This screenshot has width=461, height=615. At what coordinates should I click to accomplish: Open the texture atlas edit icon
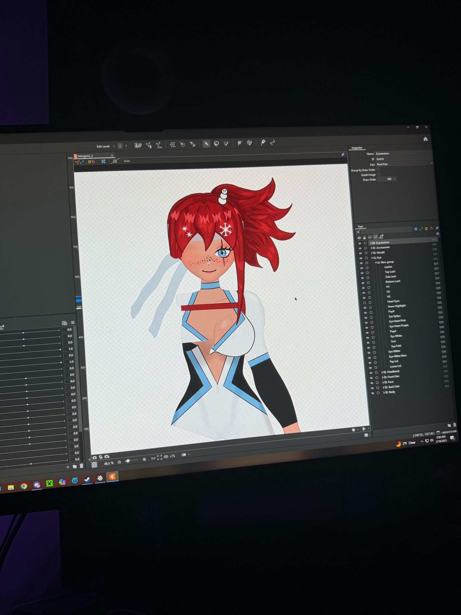point(138,145)
